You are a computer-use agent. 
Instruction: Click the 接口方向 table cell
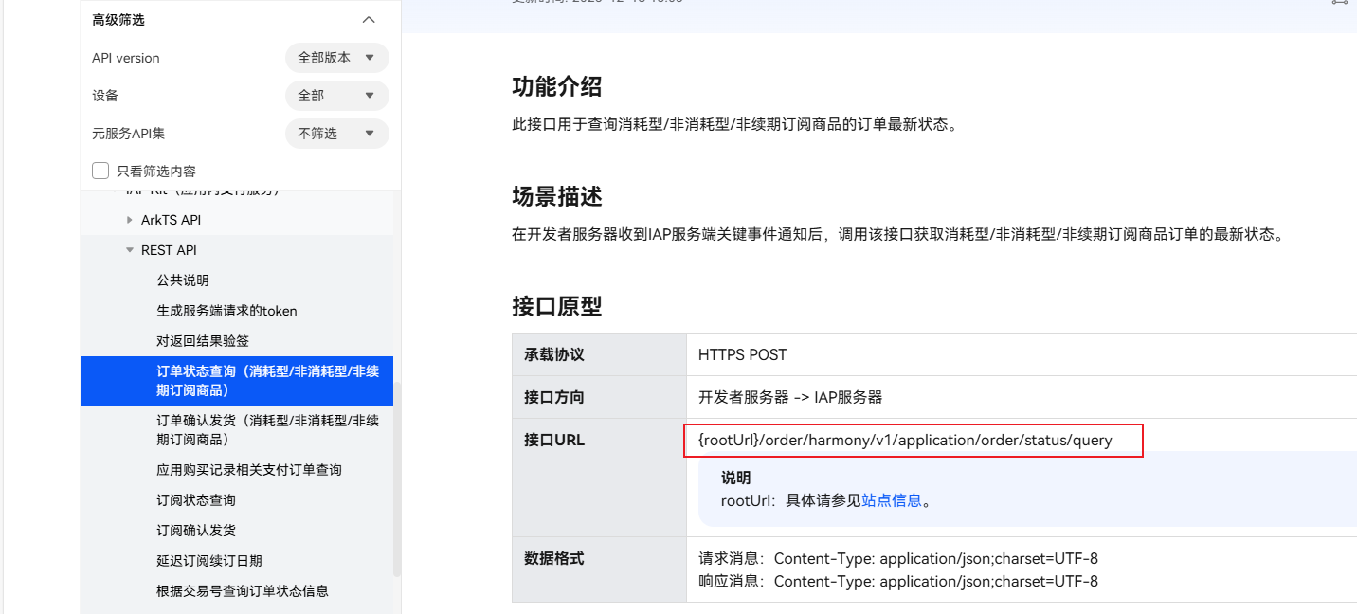(x=599, y=398)
